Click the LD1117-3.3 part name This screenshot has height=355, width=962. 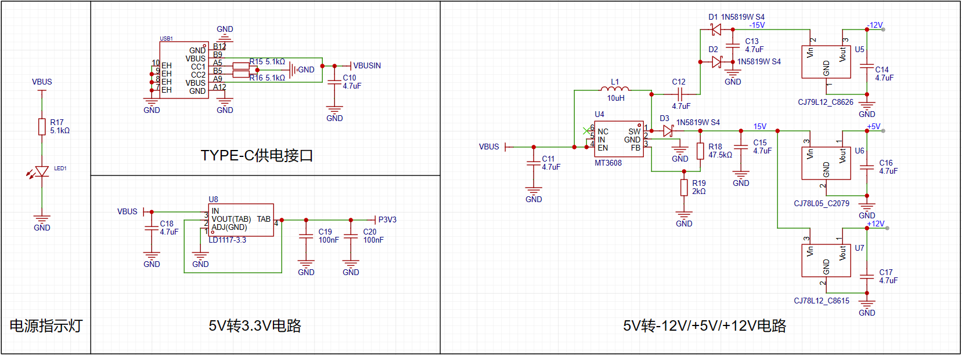tap(228, 240)
